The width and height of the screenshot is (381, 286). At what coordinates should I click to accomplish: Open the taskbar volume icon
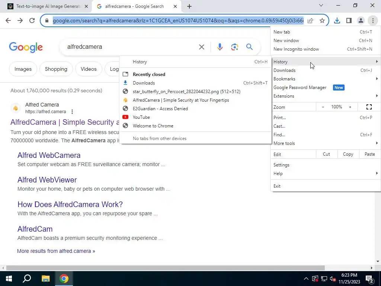(333, 279)
